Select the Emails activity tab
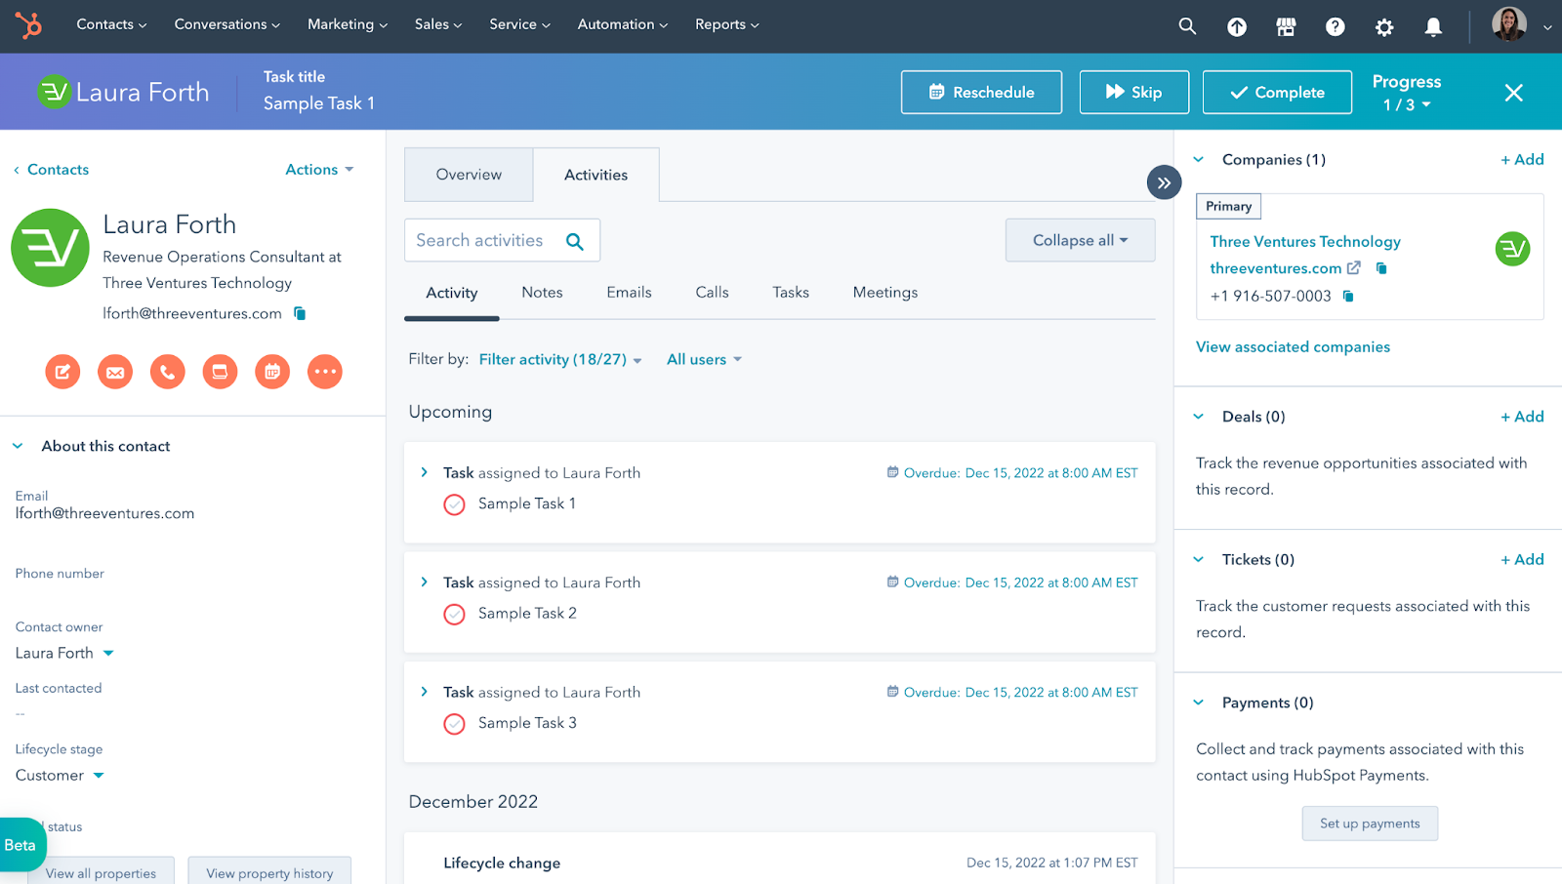The image size is (1562, 884). pos(629,293)
